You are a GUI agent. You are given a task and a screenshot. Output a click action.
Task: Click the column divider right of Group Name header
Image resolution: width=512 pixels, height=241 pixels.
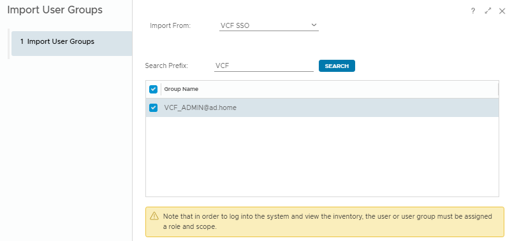(498, 89)
